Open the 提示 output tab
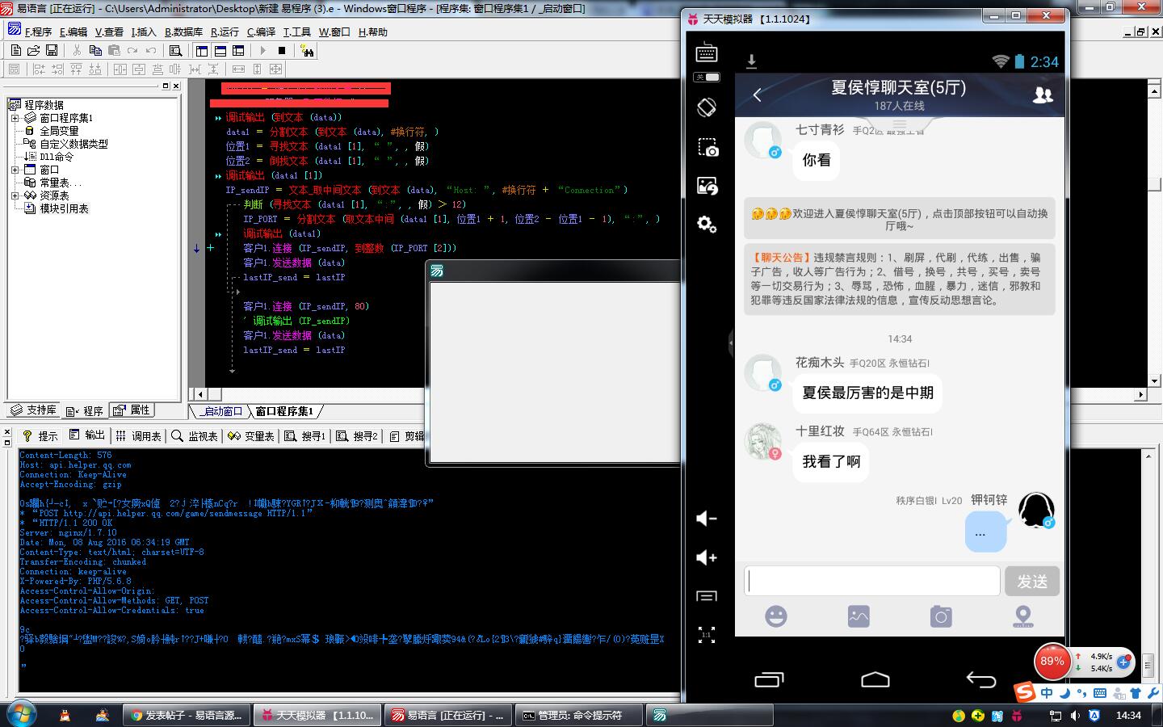 41,436
